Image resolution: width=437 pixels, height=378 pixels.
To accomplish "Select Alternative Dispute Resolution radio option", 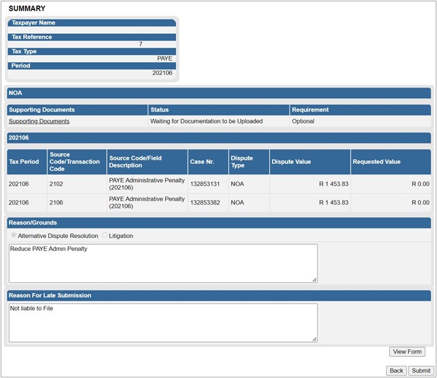I will 14,236.
